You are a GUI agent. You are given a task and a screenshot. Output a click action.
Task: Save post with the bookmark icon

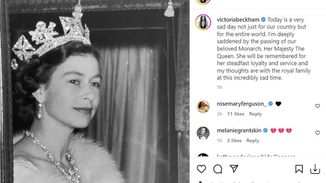click(x=299, y=169)
